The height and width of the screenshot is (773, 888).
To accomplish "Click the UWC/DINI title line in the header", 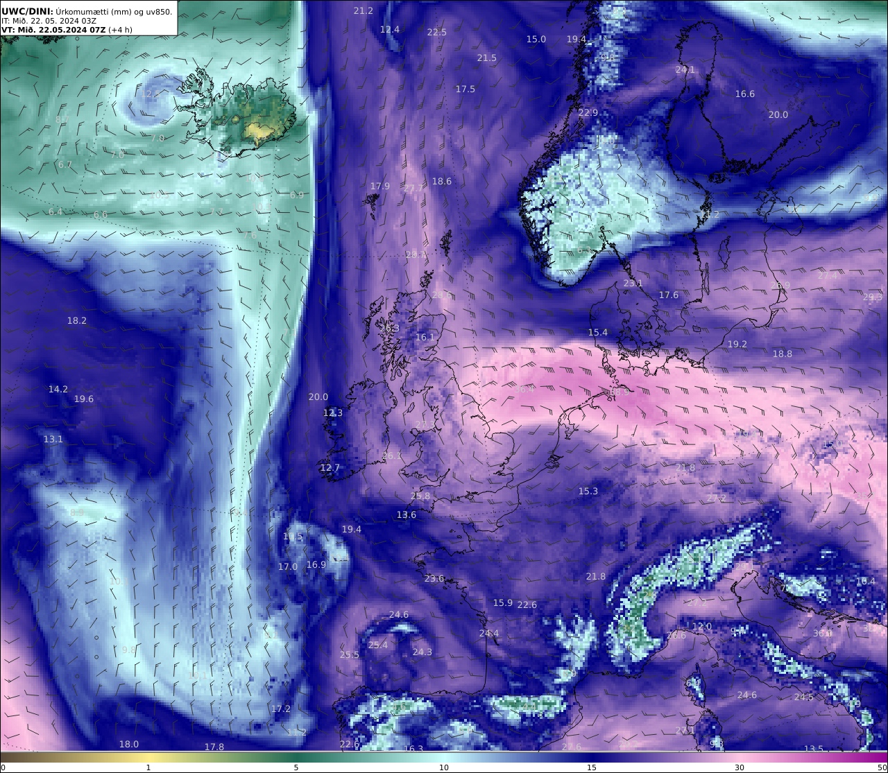I will coord(87,11).
